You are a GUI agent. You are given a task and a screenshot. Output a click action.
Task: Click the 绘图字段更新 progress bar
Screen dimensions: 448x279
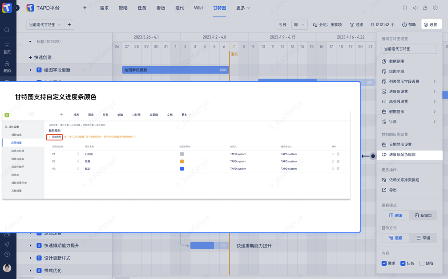[x=175, y=70]
